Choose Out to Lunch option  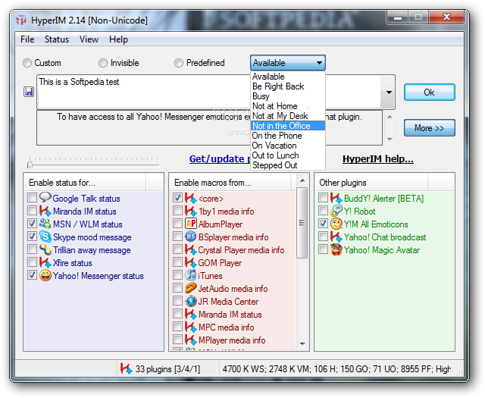click(x=288, y=155)
